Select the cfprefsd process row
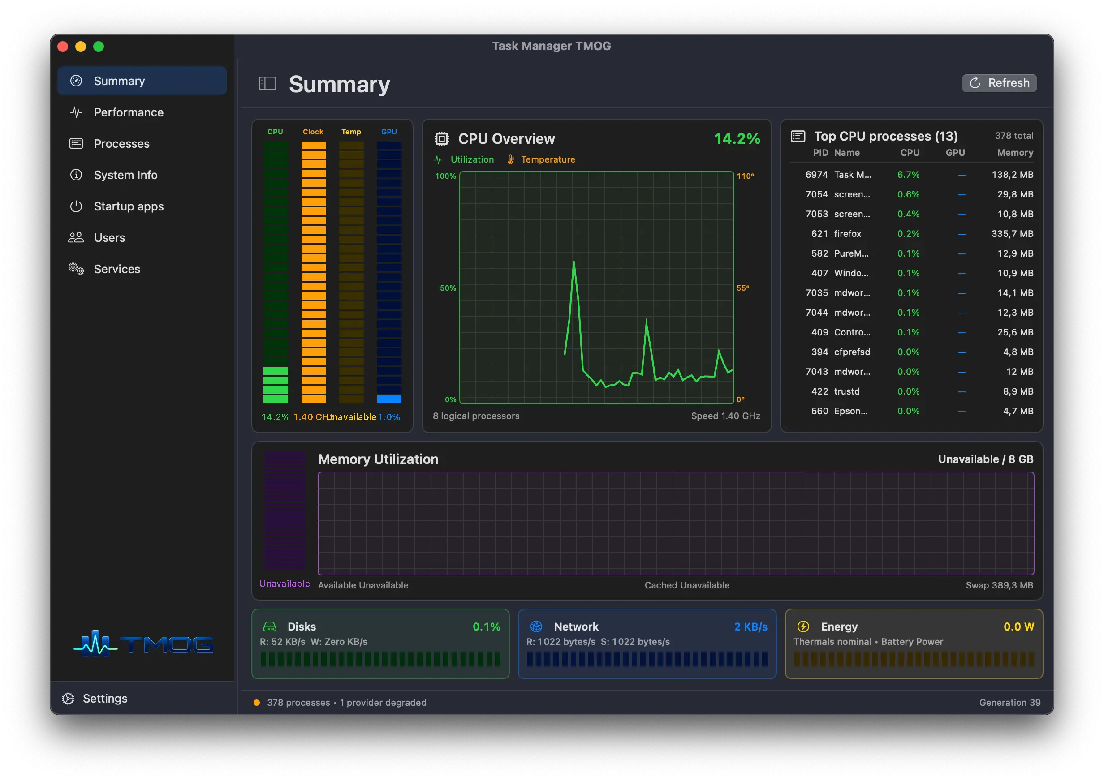Image resolution: width=1104 pixels, height=781 pixels. [912, 352]
